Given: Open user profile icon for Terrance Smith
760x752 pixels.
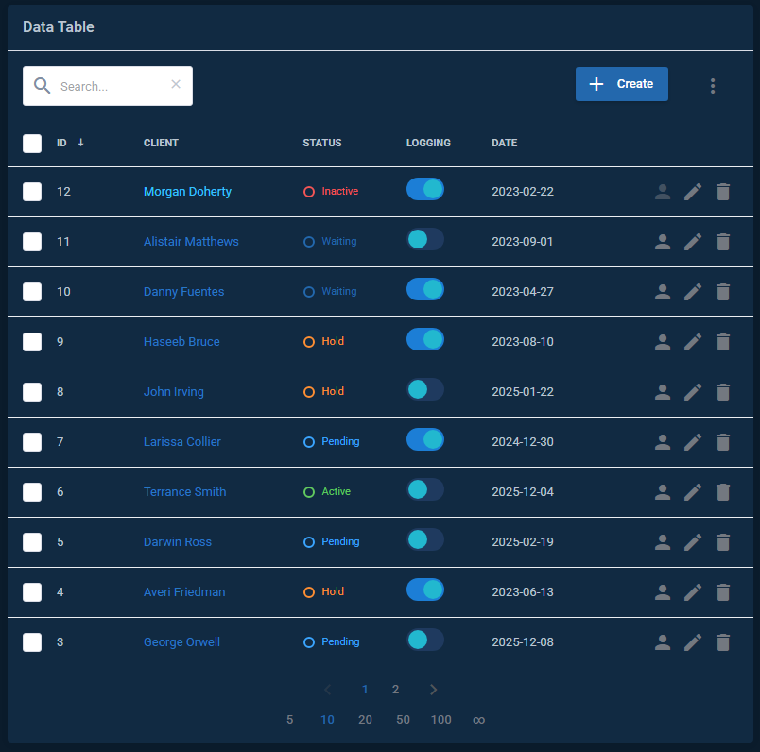Looking at the screenshot, I should coord(663,492).
